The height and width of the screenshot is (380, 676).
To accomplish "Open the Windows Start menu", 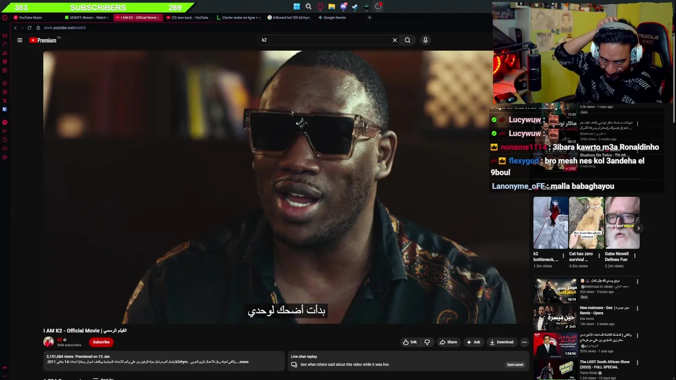I will pyautogui.click(x=297, y=7).
